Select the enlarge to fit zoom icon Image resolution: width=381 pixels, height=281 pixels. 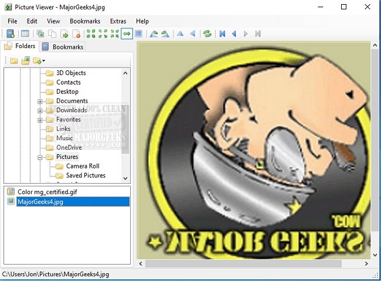point(115,33)
